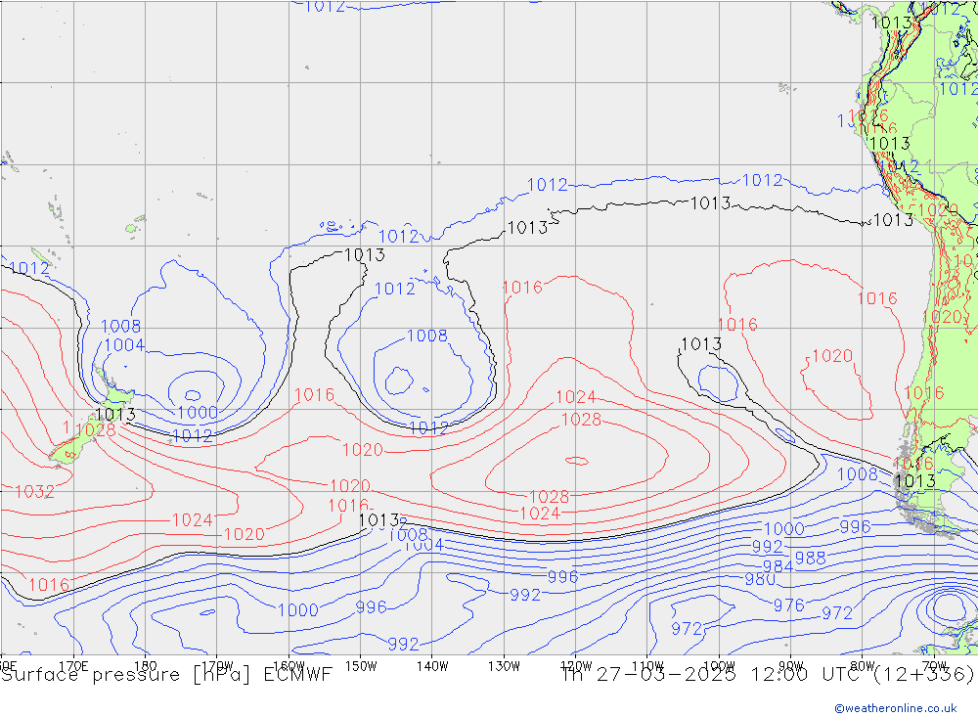Click the 1020 label inside the closed high near Chile
The width and height of the screenshot is (978, 717).
(x=832, y=356)
